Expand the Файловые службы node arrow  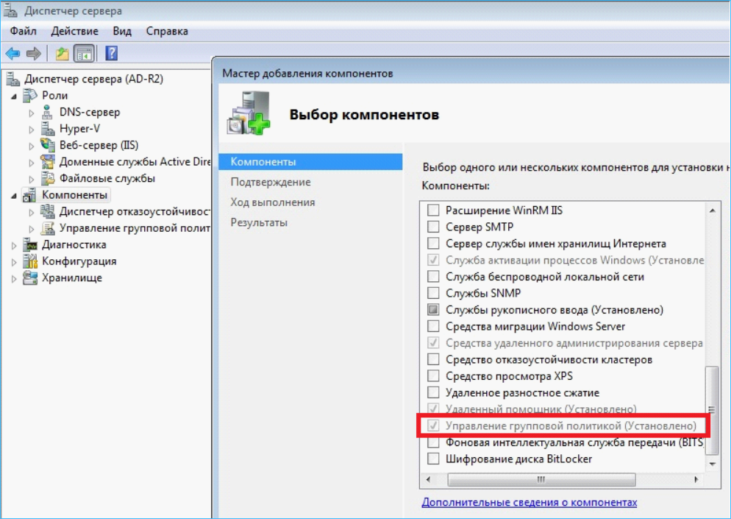[31, 179]
